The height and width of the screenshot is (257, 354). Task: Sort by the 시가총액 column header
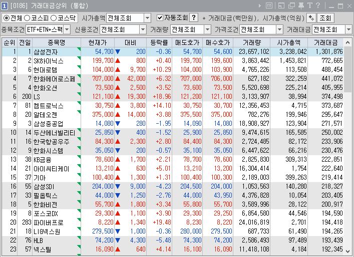[289, 42]
